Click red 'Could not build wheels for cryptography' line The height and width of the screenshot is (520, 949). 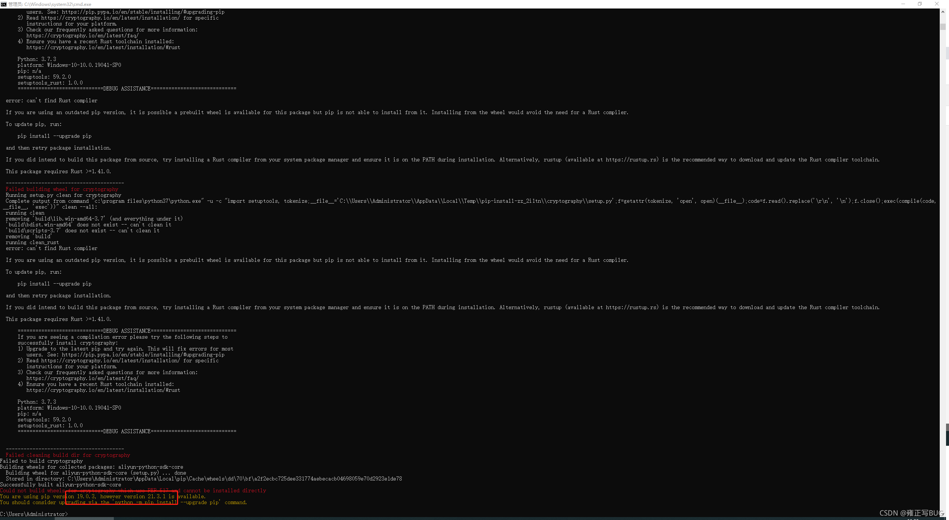tap(133, 490)
